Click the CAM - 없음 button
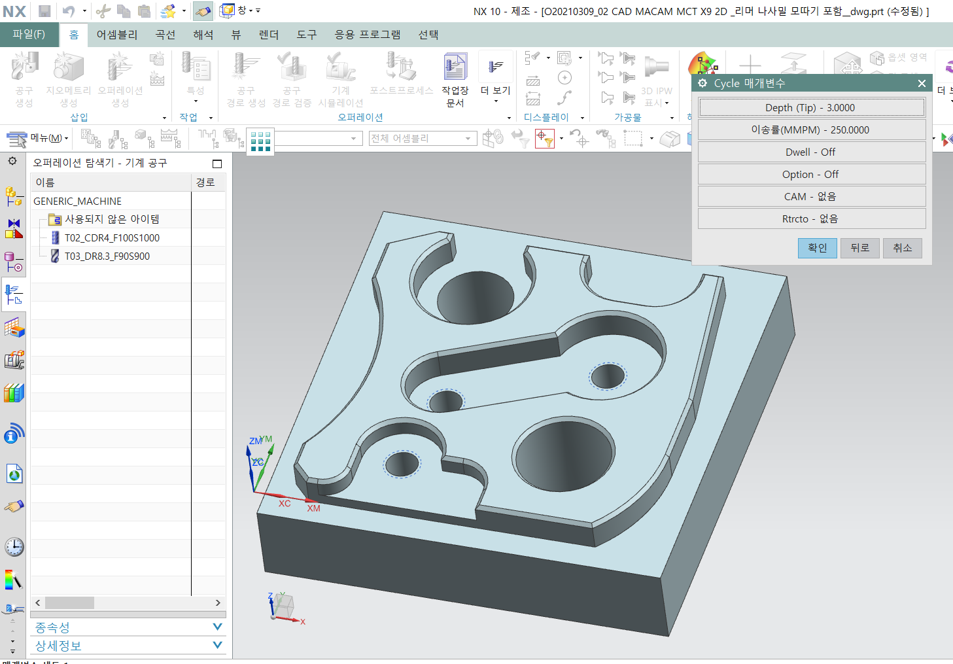Screen dimensions: 953x664 pos(812,196)
